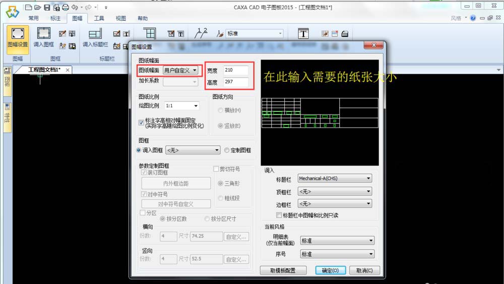Image resolution: width=504 pixels, height=284 pixels.
Task: Undo last action in quick access toolbar
Action: click(x=75, y=7)
